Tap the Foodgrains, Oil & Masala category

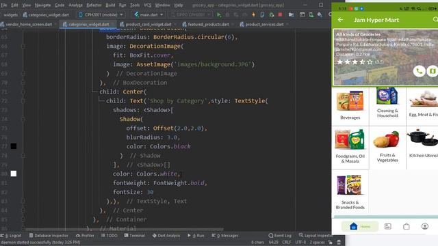(x=350, y=148)
